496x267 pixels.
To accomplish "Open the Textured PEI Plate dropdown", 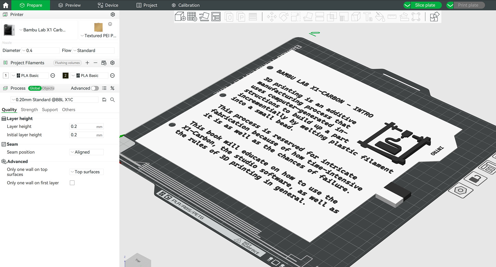I will coord(98,36).
